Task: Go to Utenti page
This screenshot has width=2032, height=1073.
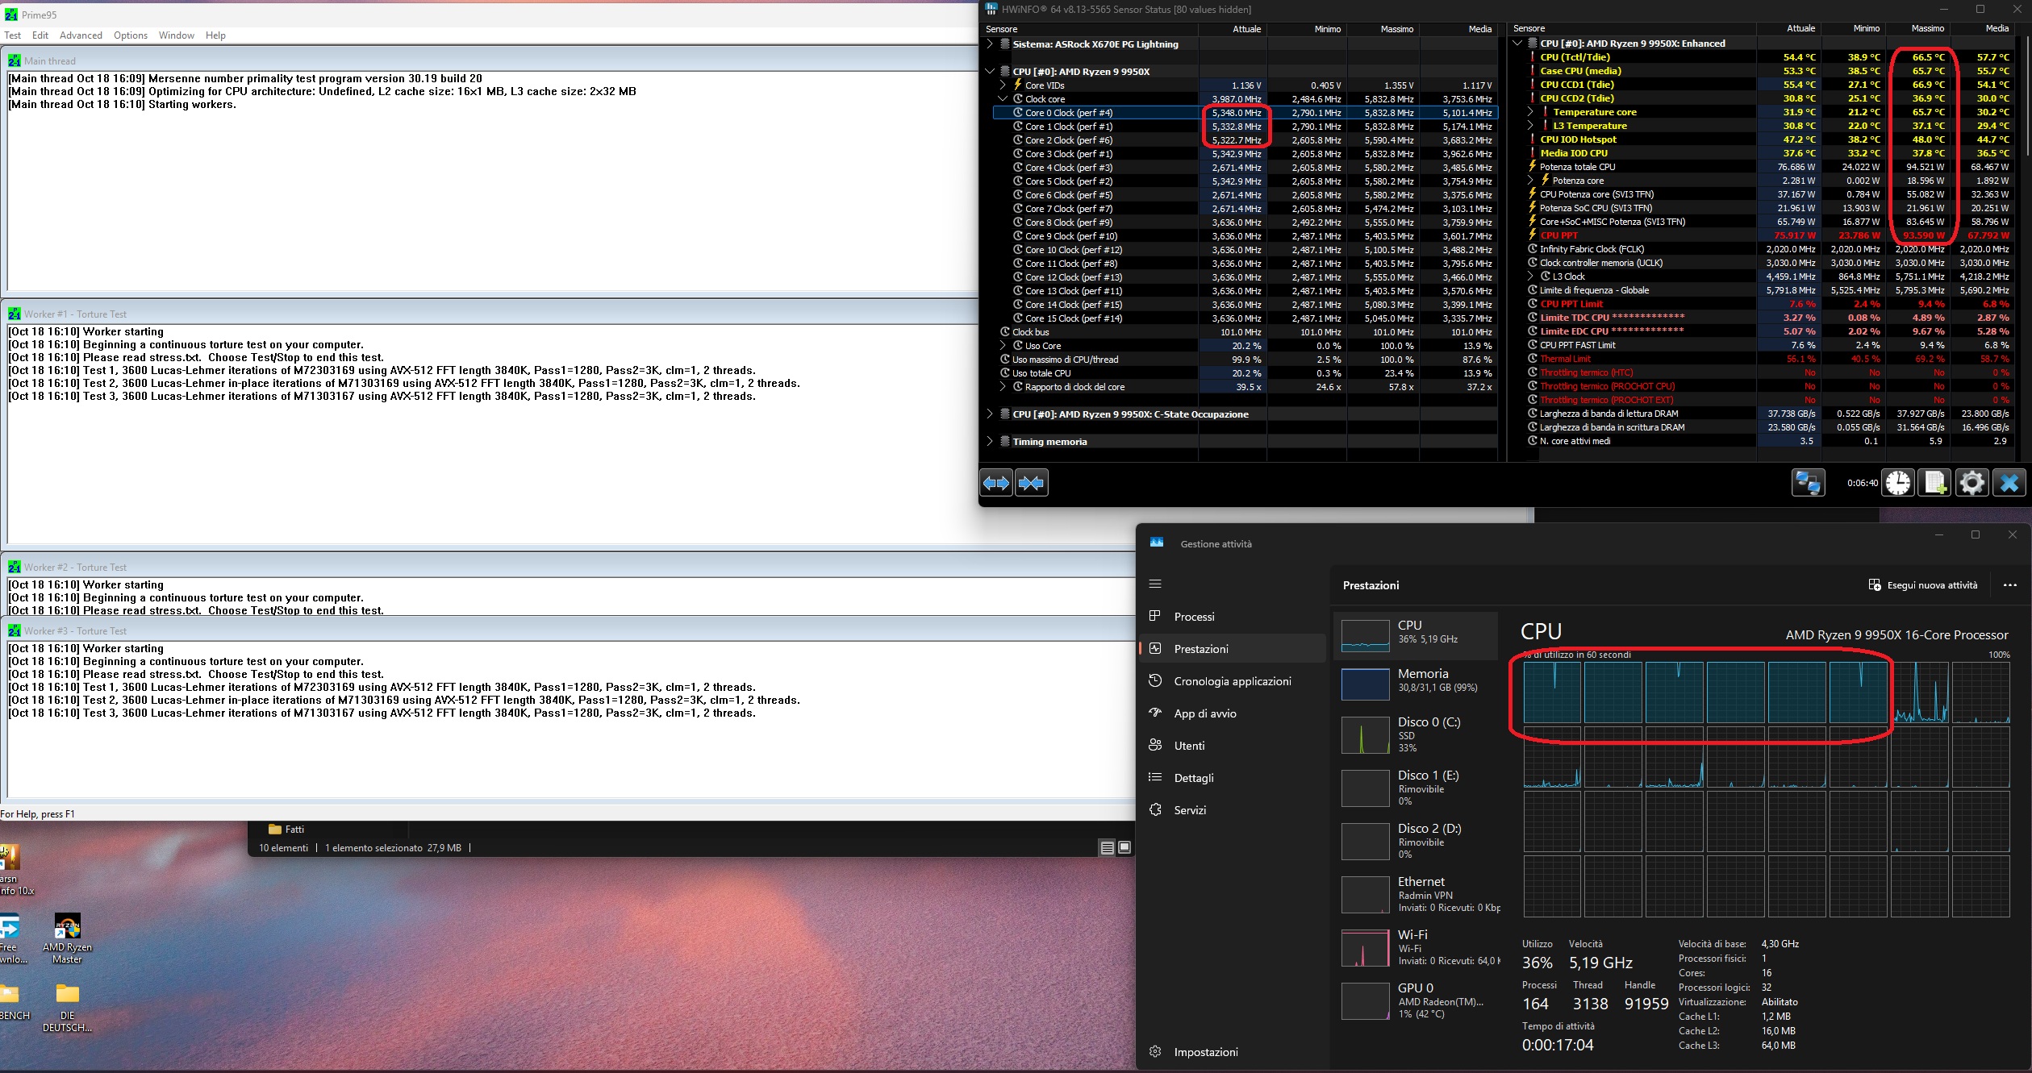Action: point(1233,746)
